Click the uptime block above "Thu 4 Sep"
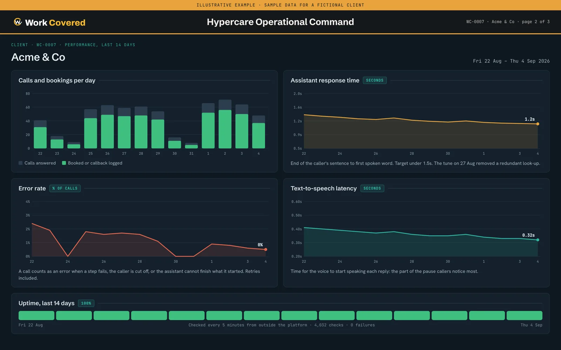This screenshot has height=350, width=561. click(525, 315)
